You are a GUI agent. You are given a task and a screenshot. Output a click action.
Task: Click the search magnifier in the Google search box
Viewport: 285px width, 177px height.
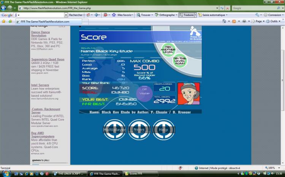point(279,8)
